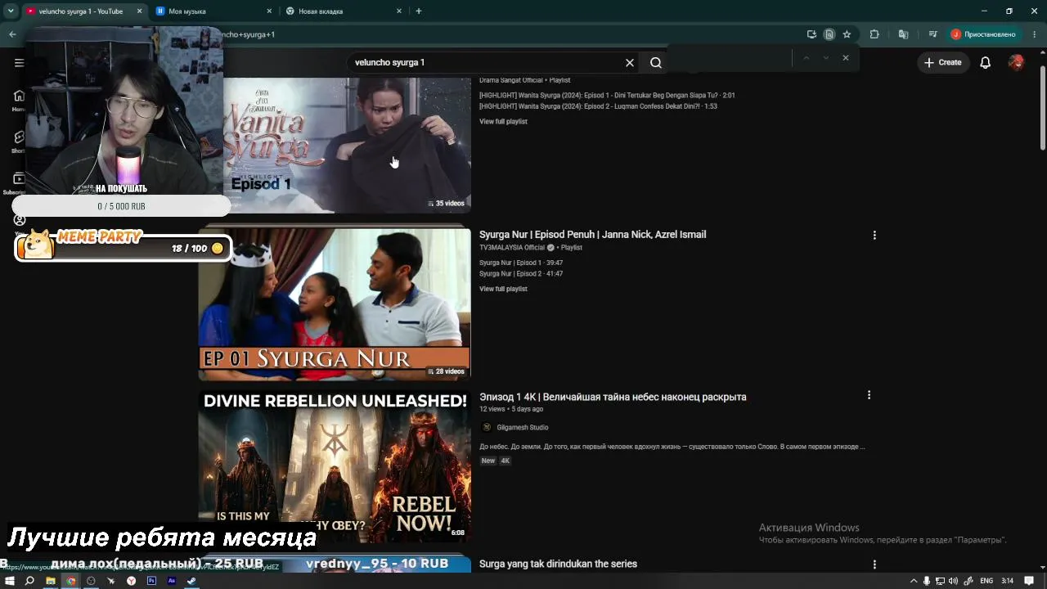Close the 'Новая вкладка' tab

click(399, 11)
